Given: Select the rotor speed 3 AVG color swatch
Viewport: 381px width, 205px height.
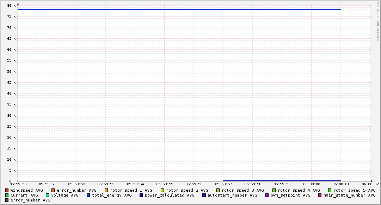Looking at the screenshot, I should tap(218, 190).
